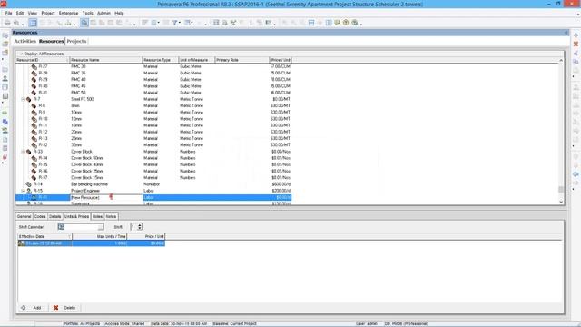Click the material icon for resource R-27

coord(34,66)
